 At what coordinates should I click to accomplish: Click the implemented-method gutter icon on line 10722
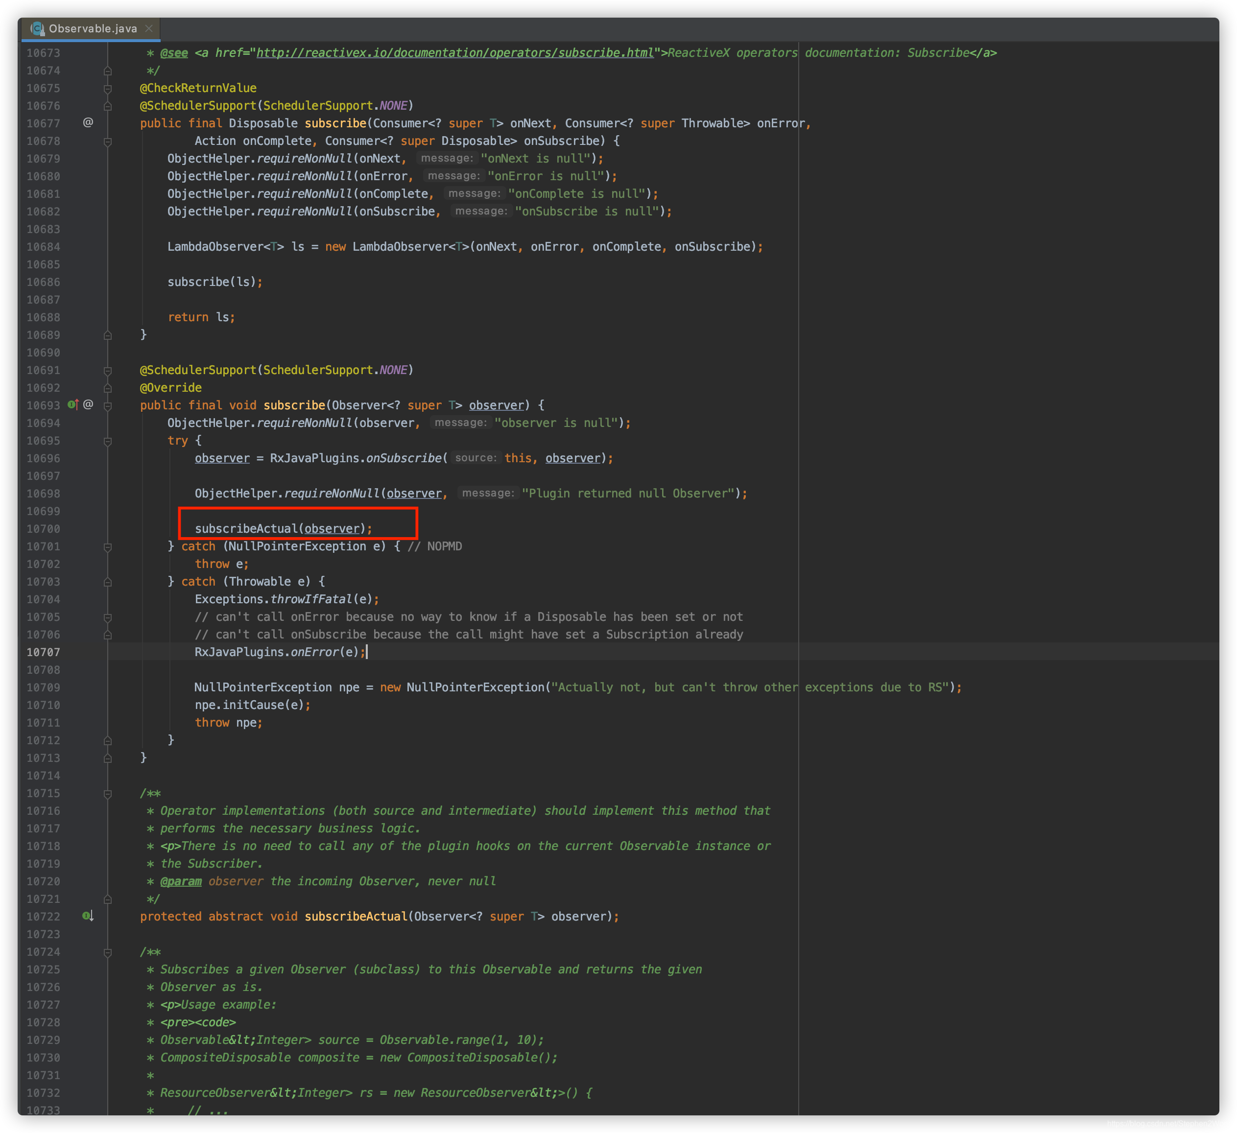click(x=88, y=916)
